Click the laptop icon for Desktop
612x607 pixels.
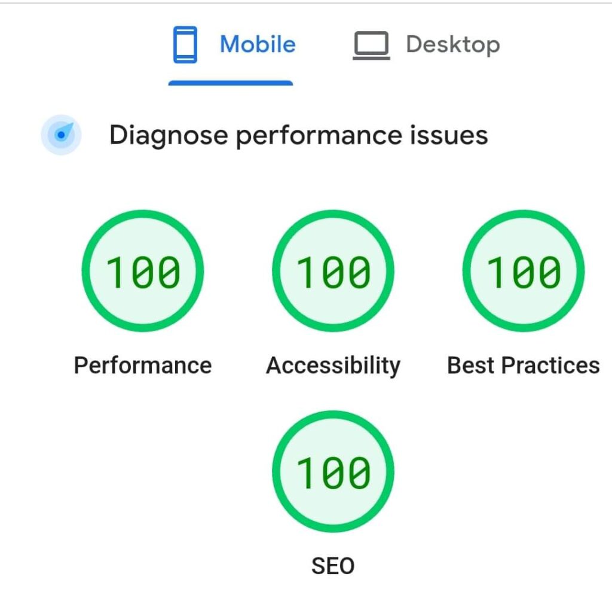371,46
